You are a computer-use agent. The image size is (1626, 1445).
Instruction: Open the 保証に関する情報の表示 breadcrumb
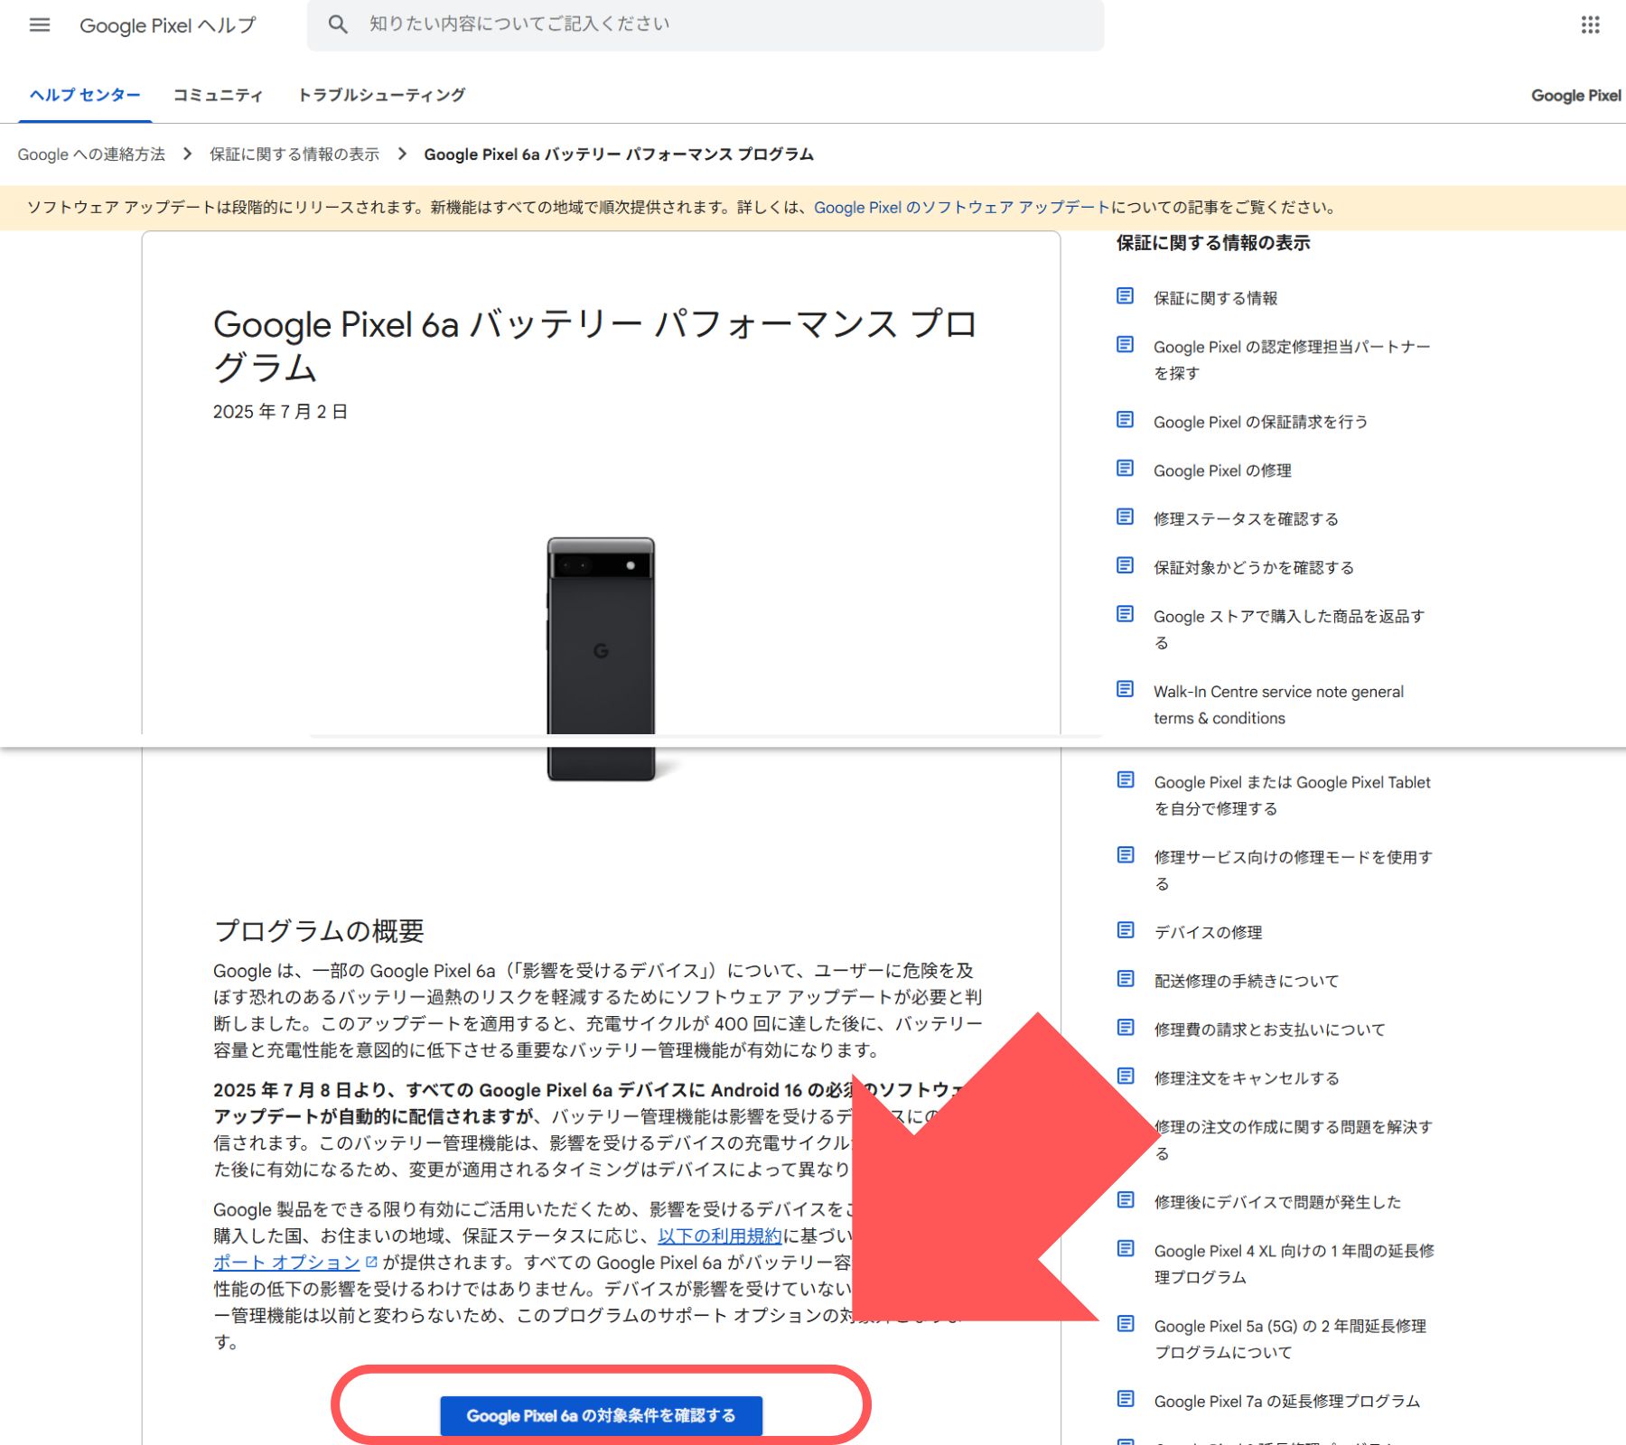[x=293, y=154]
